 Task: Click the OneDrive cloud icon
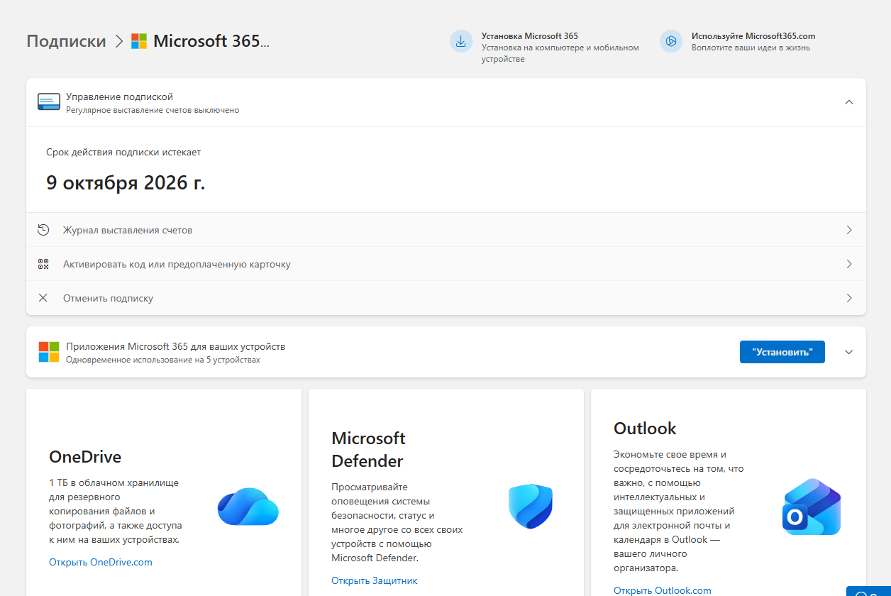click(x=248, y=507)
